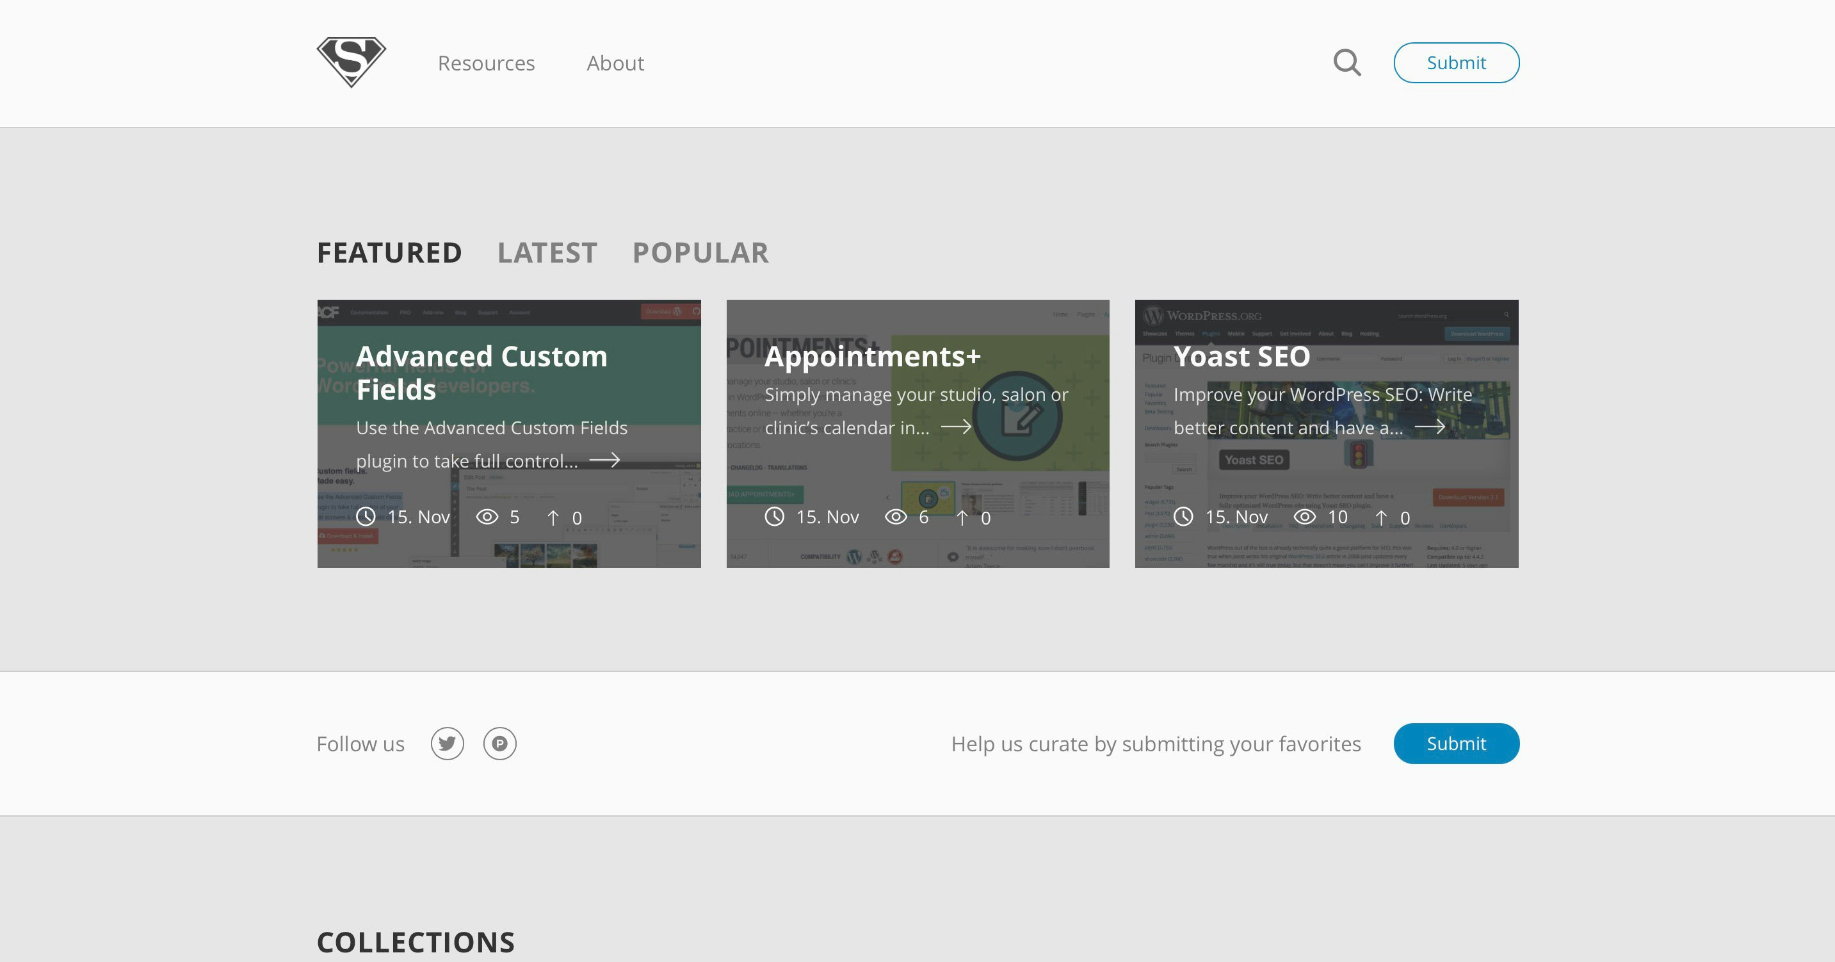The image size is (1835, 962).
Task: Open the About menu item
Action: pos(615,63)
